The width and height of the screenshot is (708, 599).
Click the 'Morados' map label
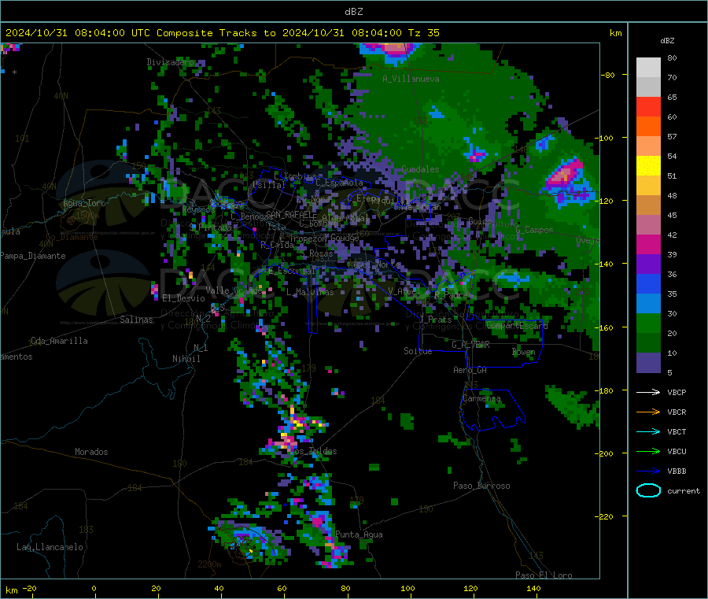pyautogui.click(x=91, y=452)
